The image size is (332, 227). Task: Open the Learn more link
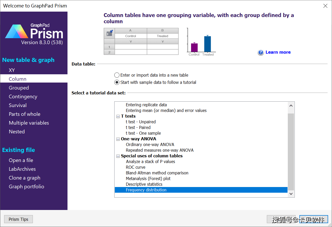pyautogui.click(x=278, y=52)
